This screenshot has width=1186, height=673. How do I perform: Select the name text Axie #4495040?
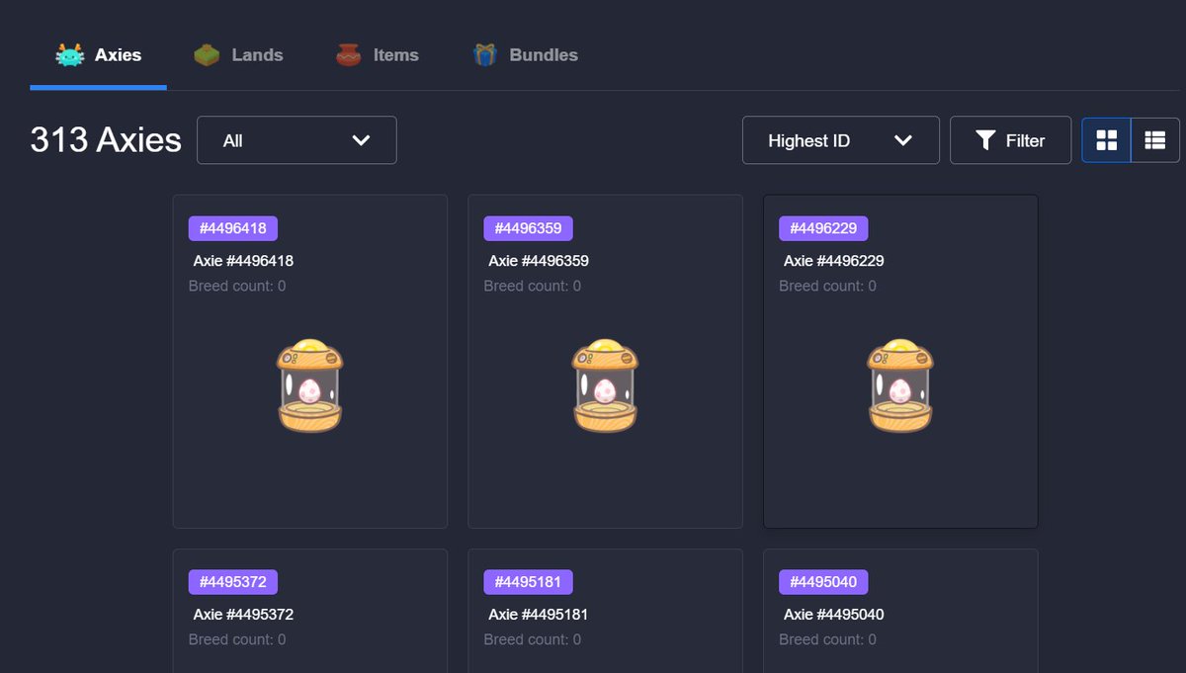coord(834,615)
